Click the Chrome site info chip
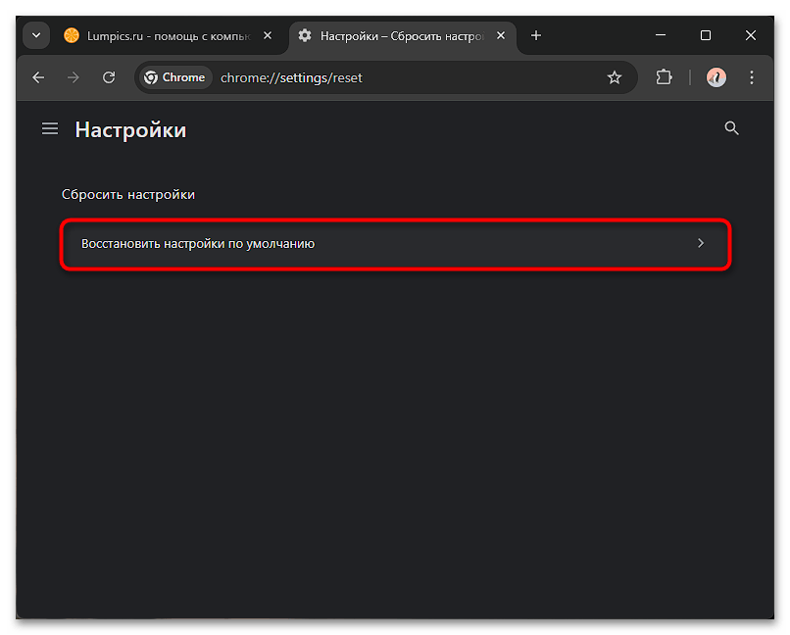790x635 pixels. pyautogui.click(x=174, y=77)
